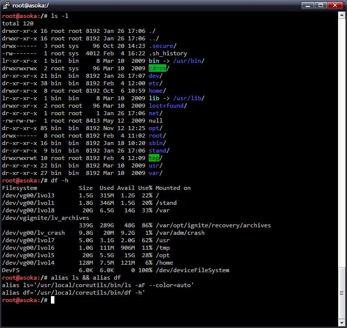Click the net/ directory entry
The image size is (347, 328).
tap(156, 113)
